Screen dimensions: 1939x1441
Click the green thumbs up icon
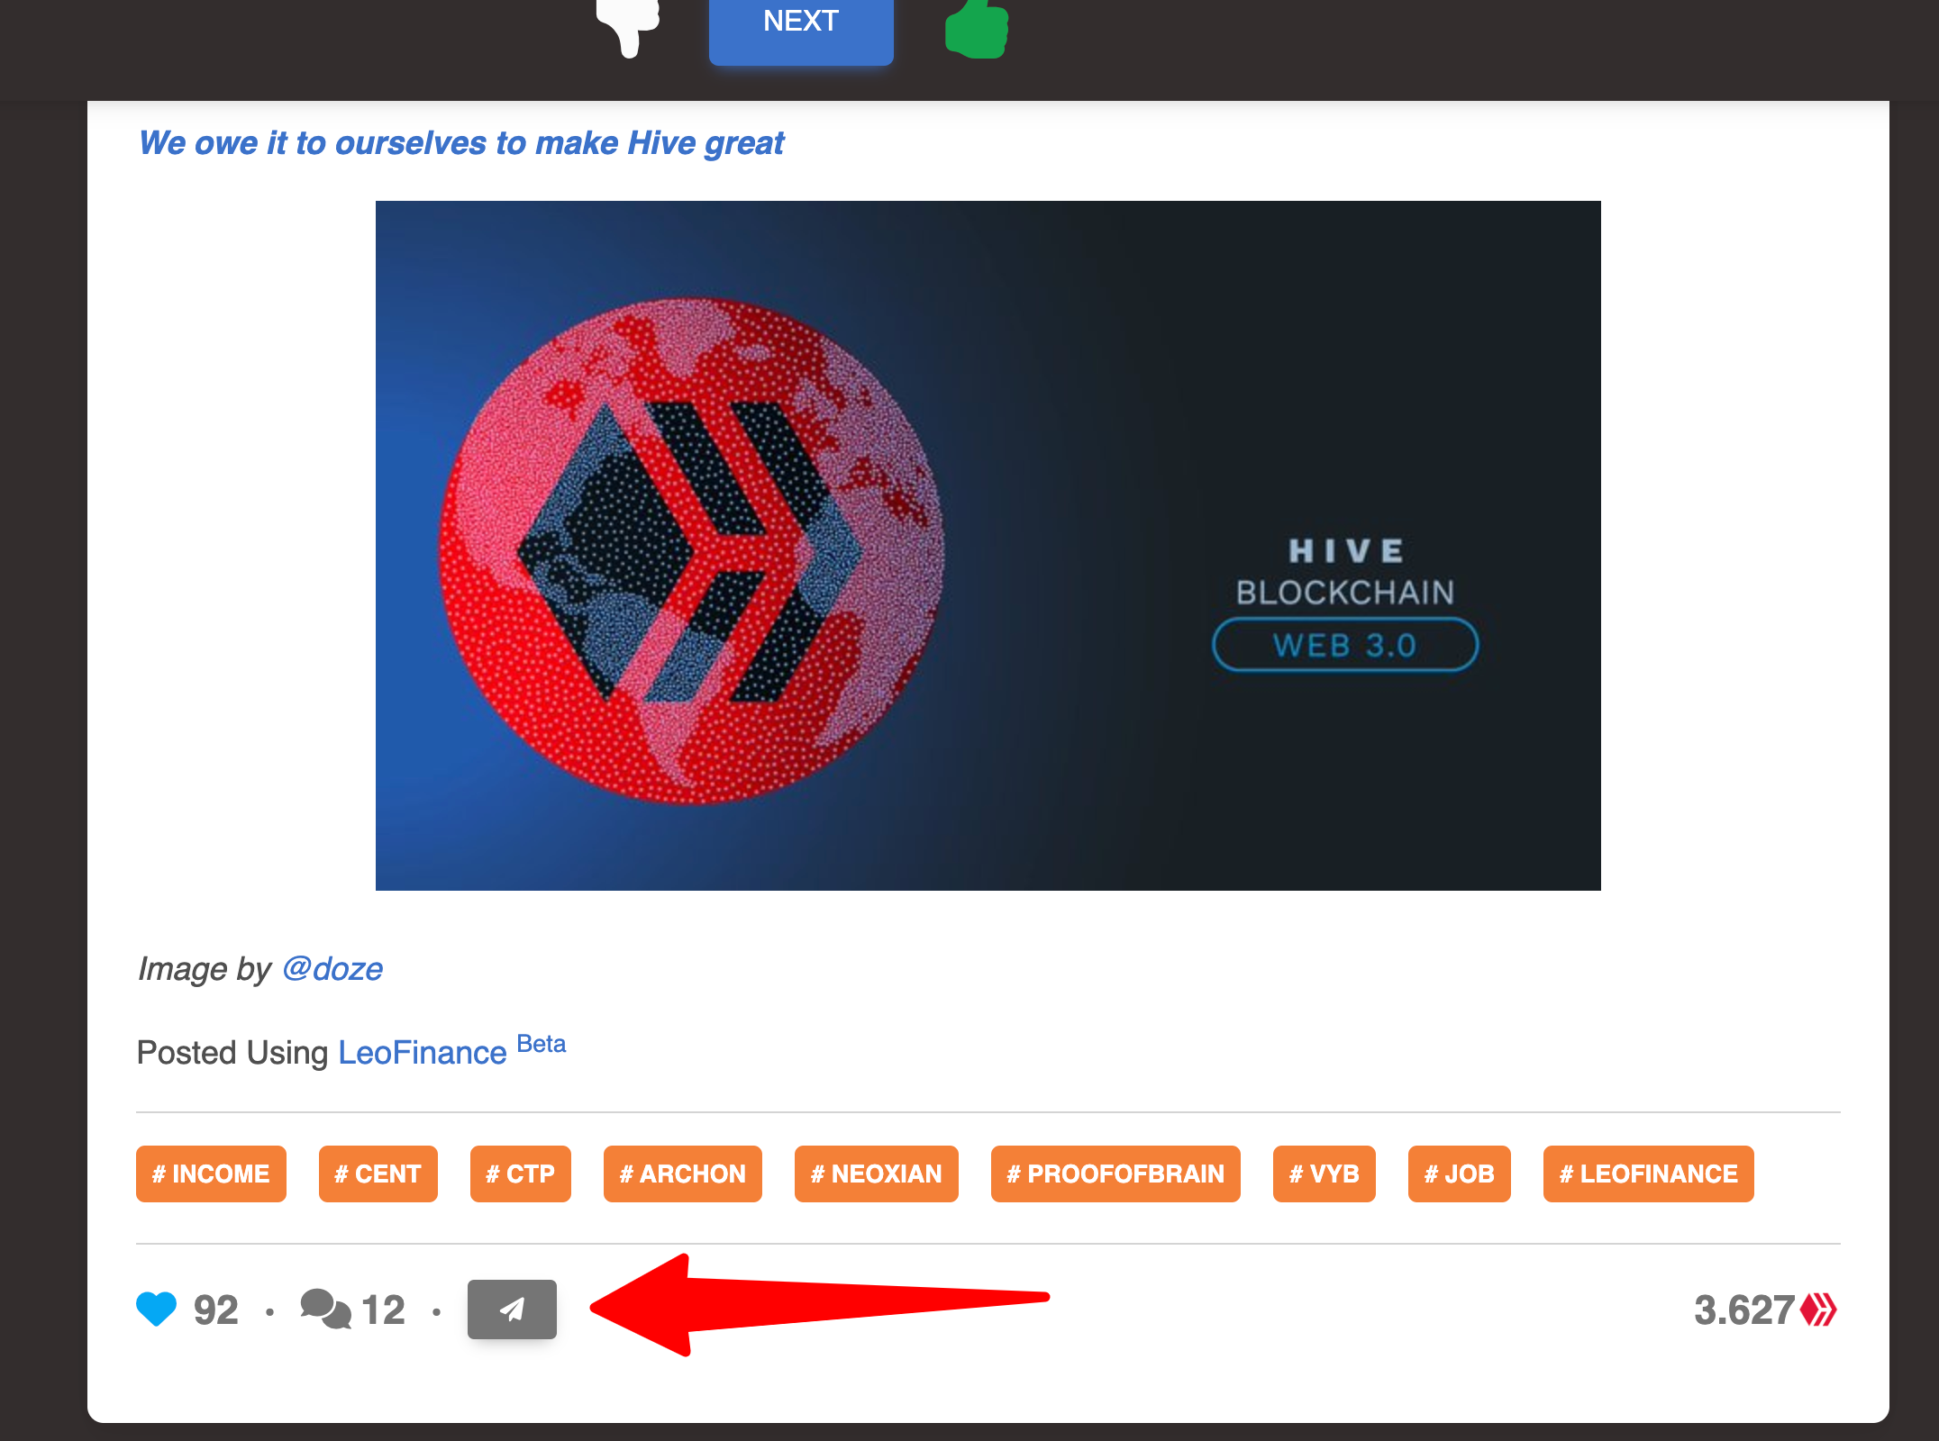977,29
